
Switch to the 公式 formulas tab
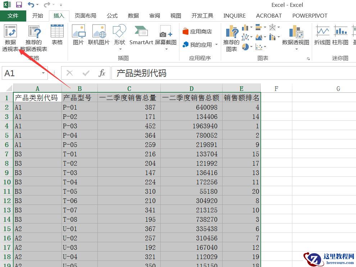pyautogui.click(x=112, y=16)
